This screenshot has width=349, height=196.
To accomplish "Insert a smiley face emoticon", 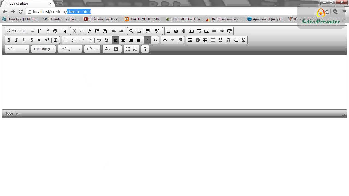I will [221, 40].
